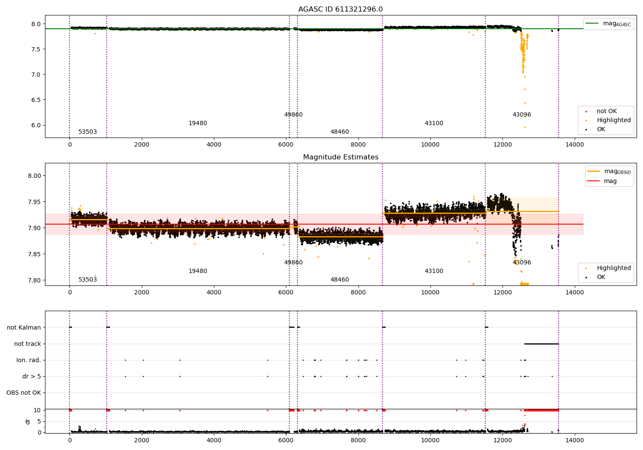
Task: Click the mag OBSID legend entry
Action: 609,171
